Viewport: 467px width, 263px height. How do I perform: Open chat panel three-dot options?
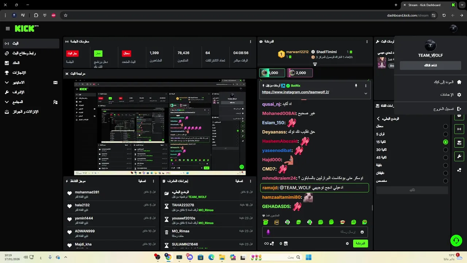click(367, 42)
